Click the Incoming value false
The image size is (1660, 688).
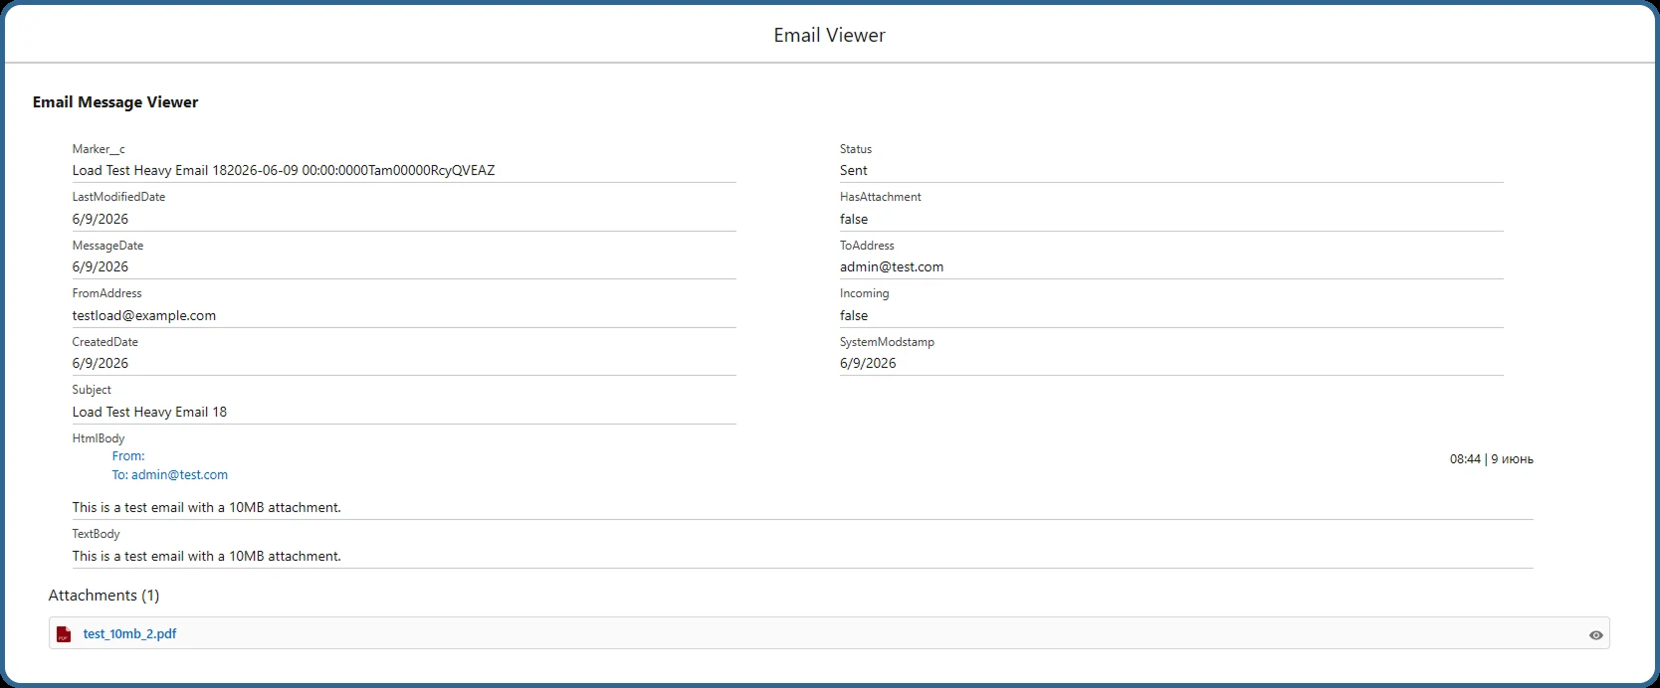pos(854,315)
